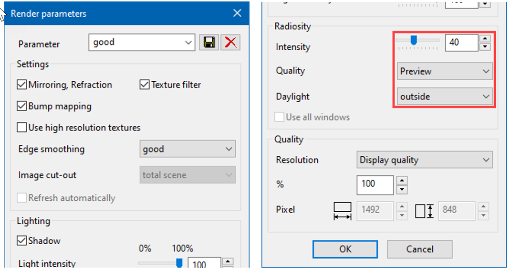The width and height of the screenshot is (511, 271).
Task: Click the Radiosity Intensity slider handle
Action: [414, 41]
